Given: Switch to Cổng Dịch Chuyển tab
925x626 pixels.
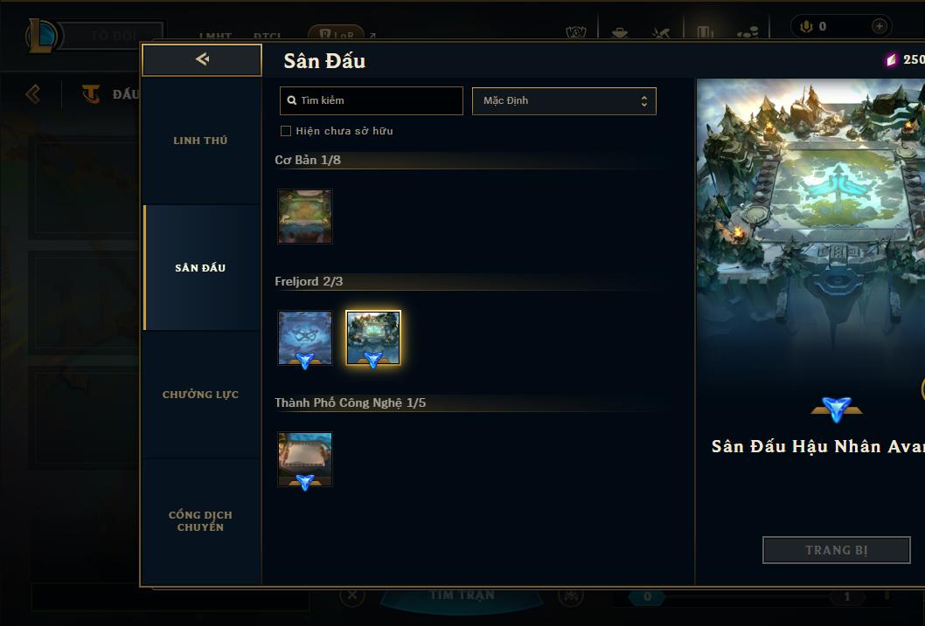Looking at the screenshot, I should click(200, 521).
